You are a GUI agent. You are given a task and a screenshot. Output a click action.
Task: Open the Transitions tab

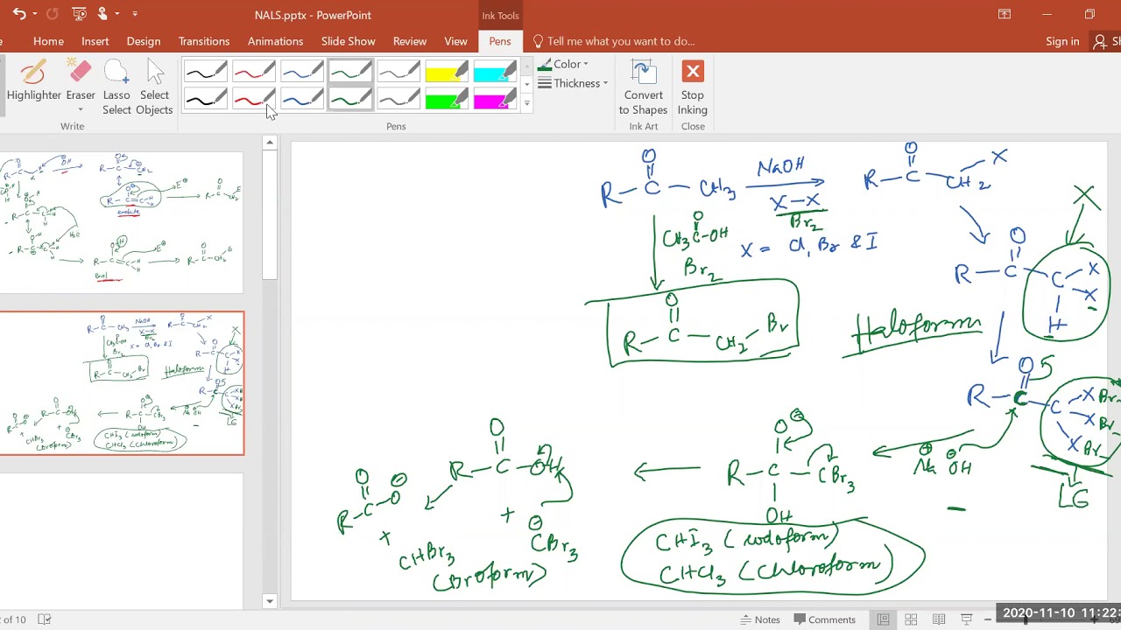[x=203, y=41]
